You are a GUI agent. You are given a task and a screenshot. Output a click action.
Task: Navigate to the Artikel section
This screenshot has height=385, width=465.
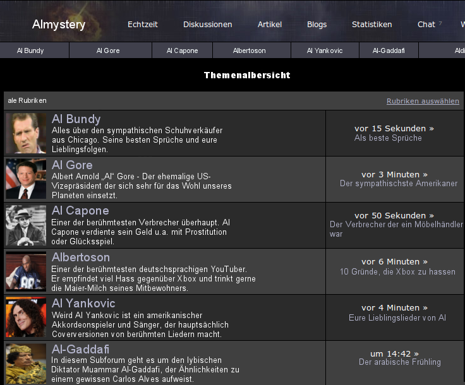270,25
